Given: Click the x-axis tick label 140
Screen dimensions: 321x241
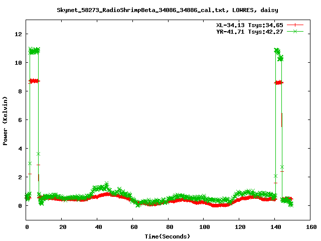Looking at the screenshot, I should coord(276,227).
